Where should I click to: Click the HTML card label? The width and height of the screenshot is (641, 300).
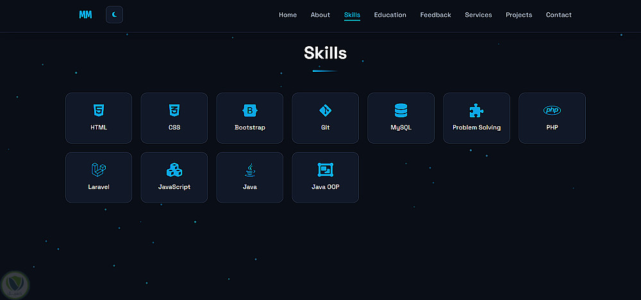(99, 128)
